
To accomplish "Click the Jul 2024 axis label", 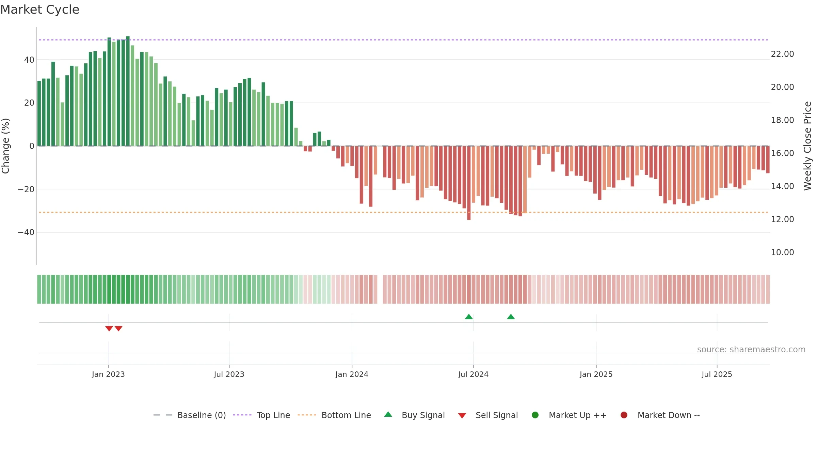I will click(x=473, y=374).
